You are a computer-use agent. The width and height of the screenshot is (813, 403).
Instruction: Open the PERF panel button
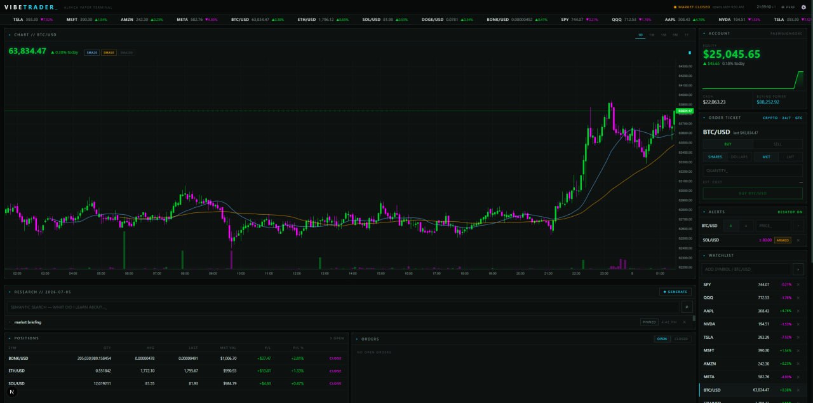point(788,7)
